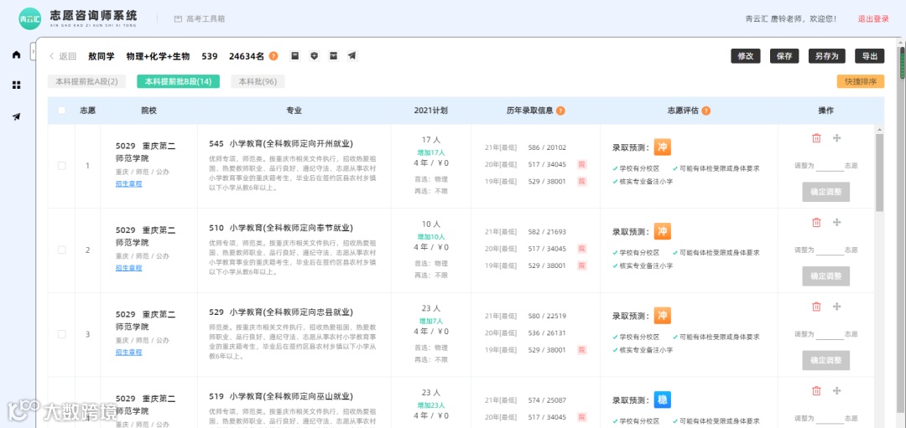Viewport: 906px width, 428px height.
Task: Open 高考工具箱 menu
Action: 200,19
